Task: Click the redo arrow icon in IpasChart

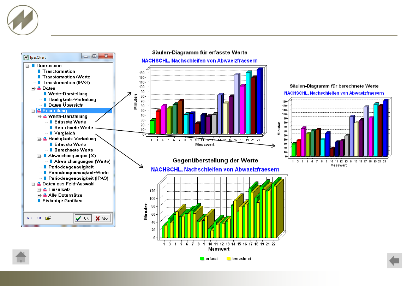Action: (39, 218)
